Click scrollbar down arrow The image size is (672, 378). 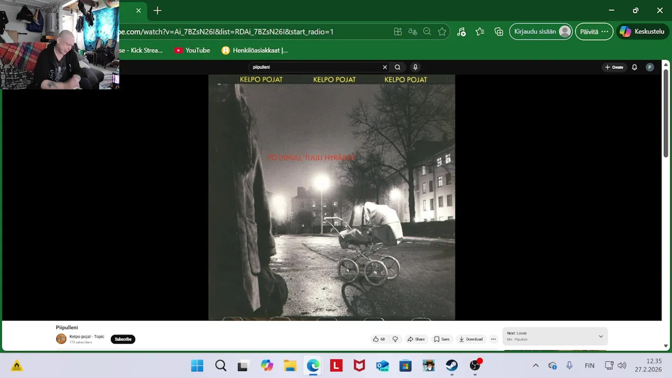(x=666, y=346)
